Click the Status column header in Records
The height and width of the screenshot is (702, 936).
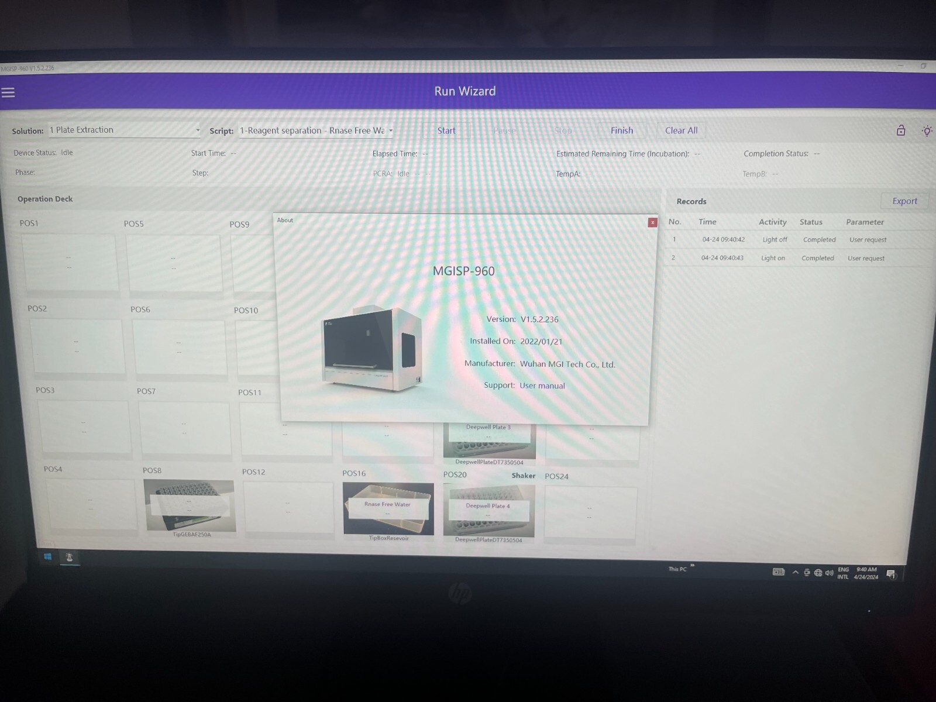pyautogui.click(x=811, y=222)
